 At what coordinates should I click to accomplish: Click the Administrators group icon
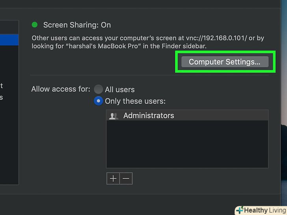tap(114, 116)
